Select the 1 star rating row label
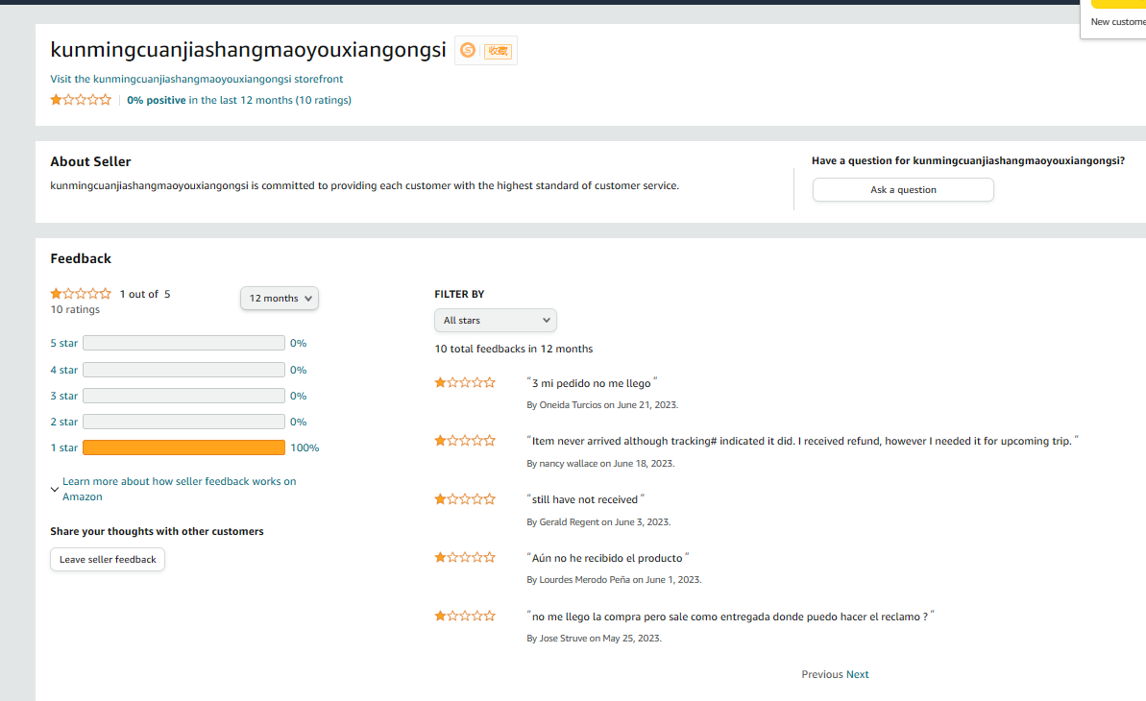Viewport: 1146px width, 701px height. pyautogui.click(x=63, y=447)
